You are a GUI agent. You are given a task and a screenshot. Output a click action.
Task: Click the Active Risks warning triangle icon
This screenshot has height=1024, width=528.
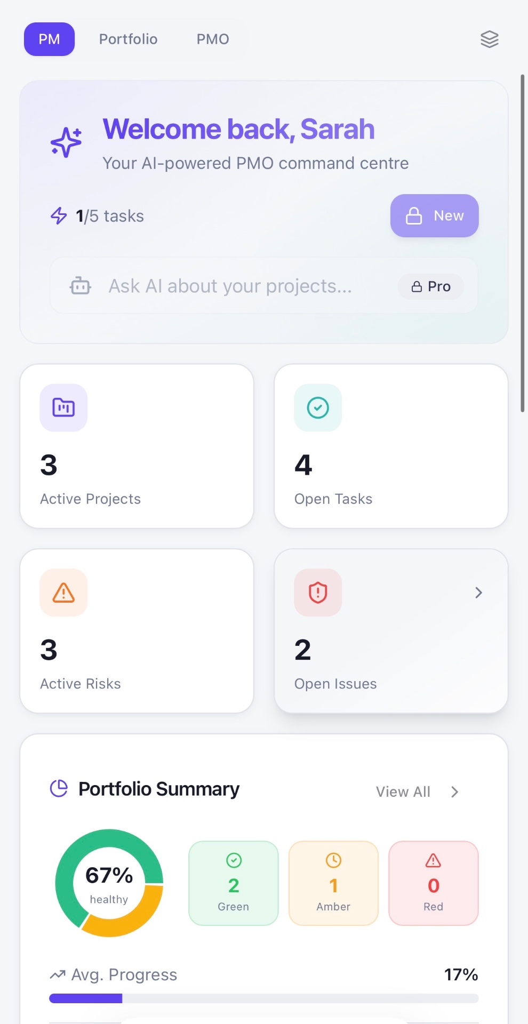(63, 593)
